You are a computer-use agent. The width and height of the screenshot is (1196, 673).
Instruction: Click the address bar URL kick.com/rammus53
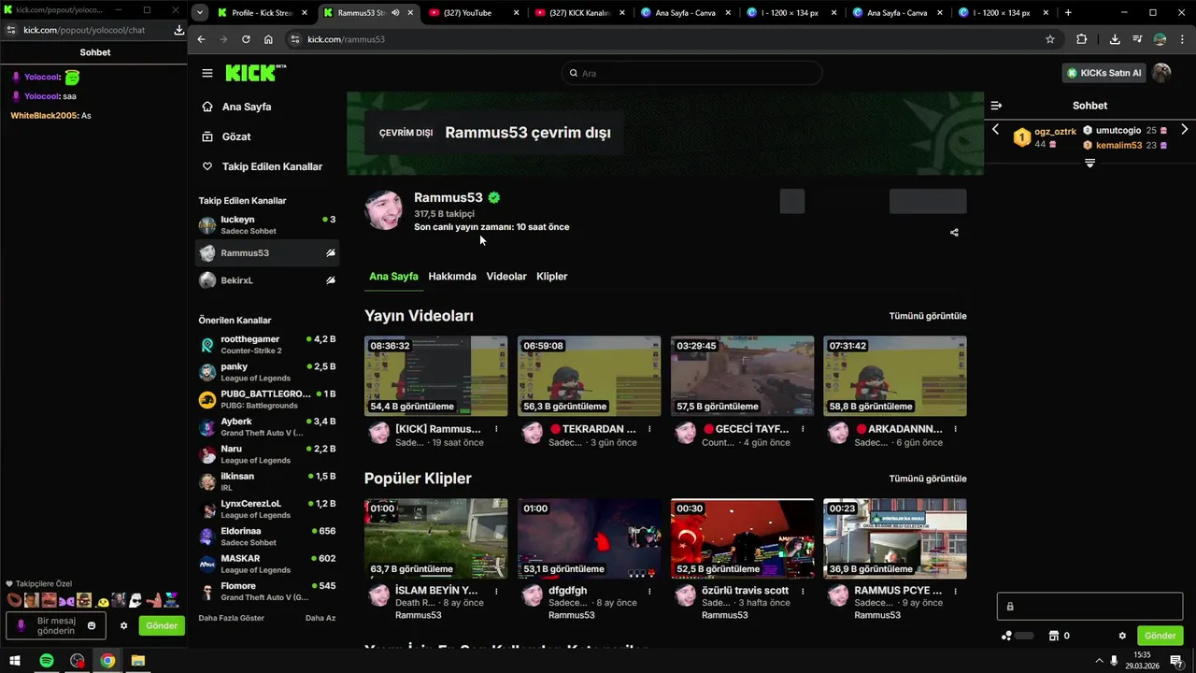(x=346, y=39)
